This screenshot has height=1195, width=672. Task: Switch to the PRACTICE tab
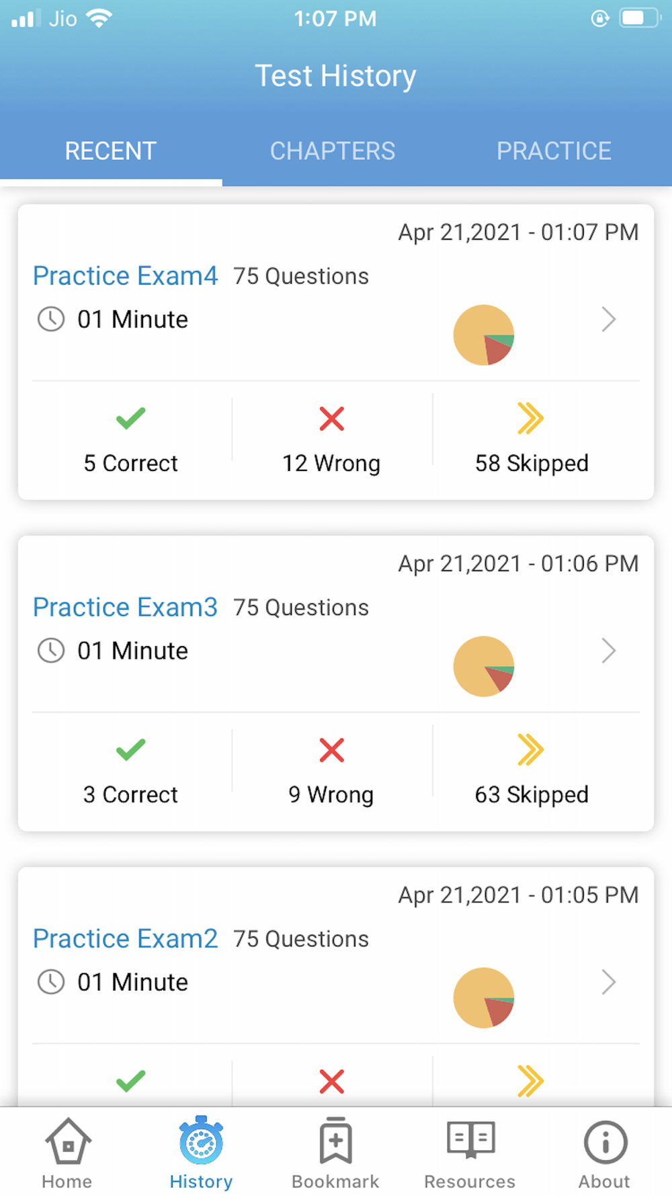(x=554, y=151)
